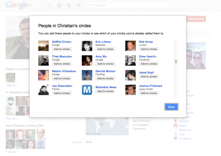
Task: Click Eric Litman's avatar photo
Action: (87, 46)
